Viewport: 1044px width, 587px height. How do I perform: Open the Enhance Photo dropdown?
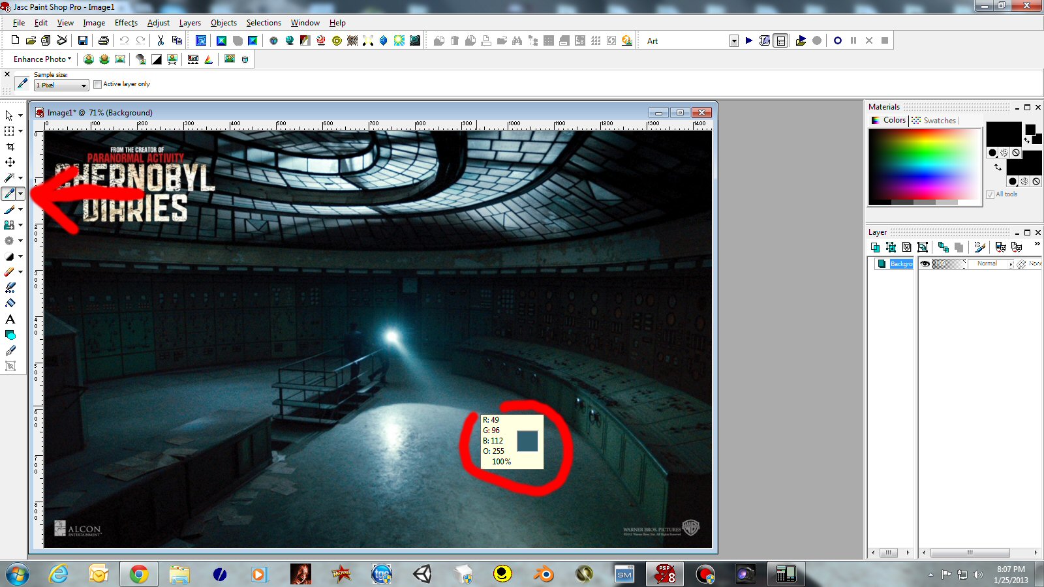[42, 59]
